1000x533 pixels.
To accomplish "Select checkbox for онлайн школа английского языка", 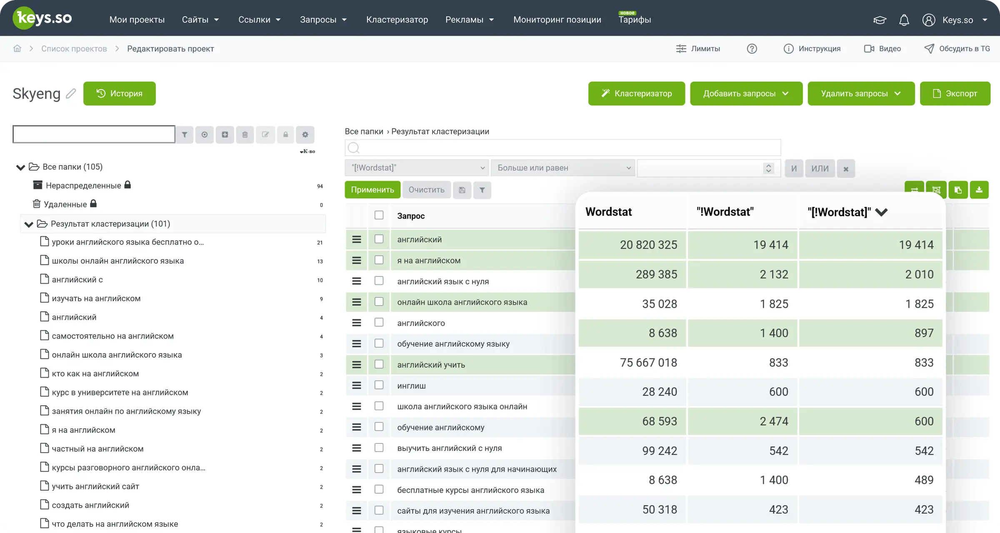I will pyautogui.click(x=379, y=301).
